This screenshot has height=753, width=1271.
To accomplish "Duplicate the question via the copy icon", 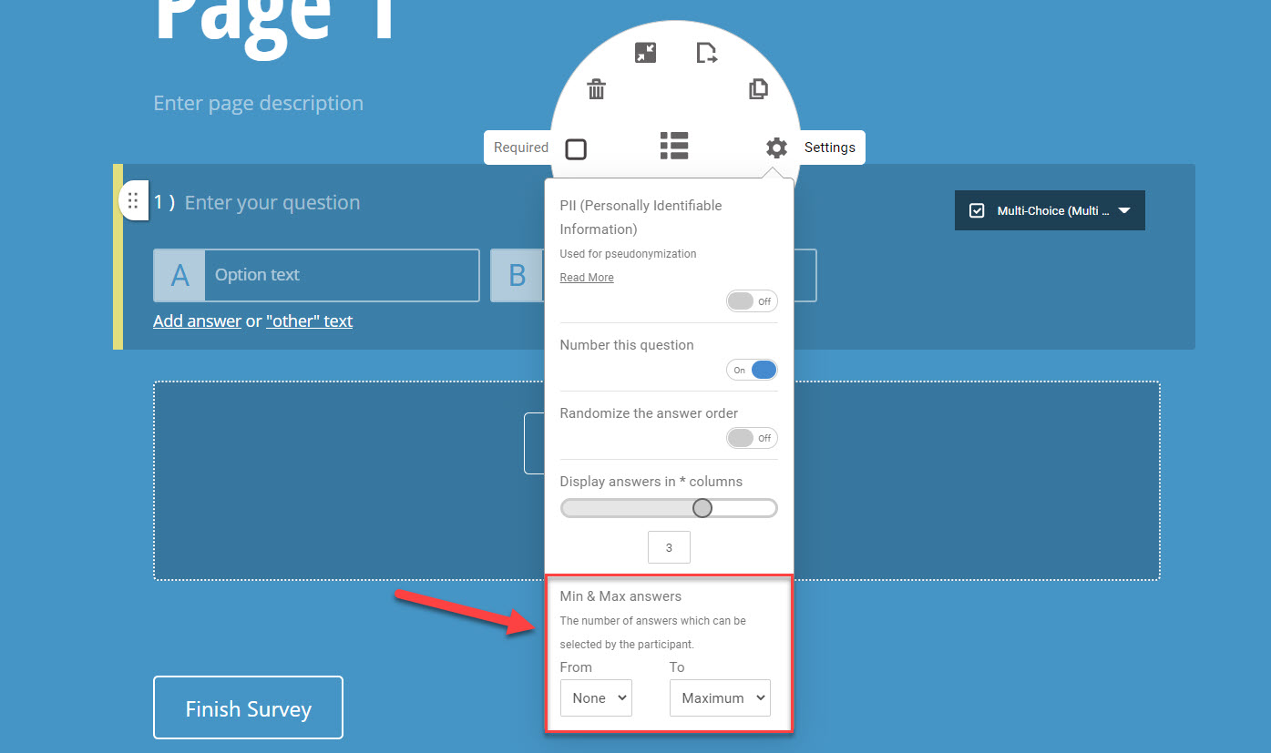I will [759, 88].
